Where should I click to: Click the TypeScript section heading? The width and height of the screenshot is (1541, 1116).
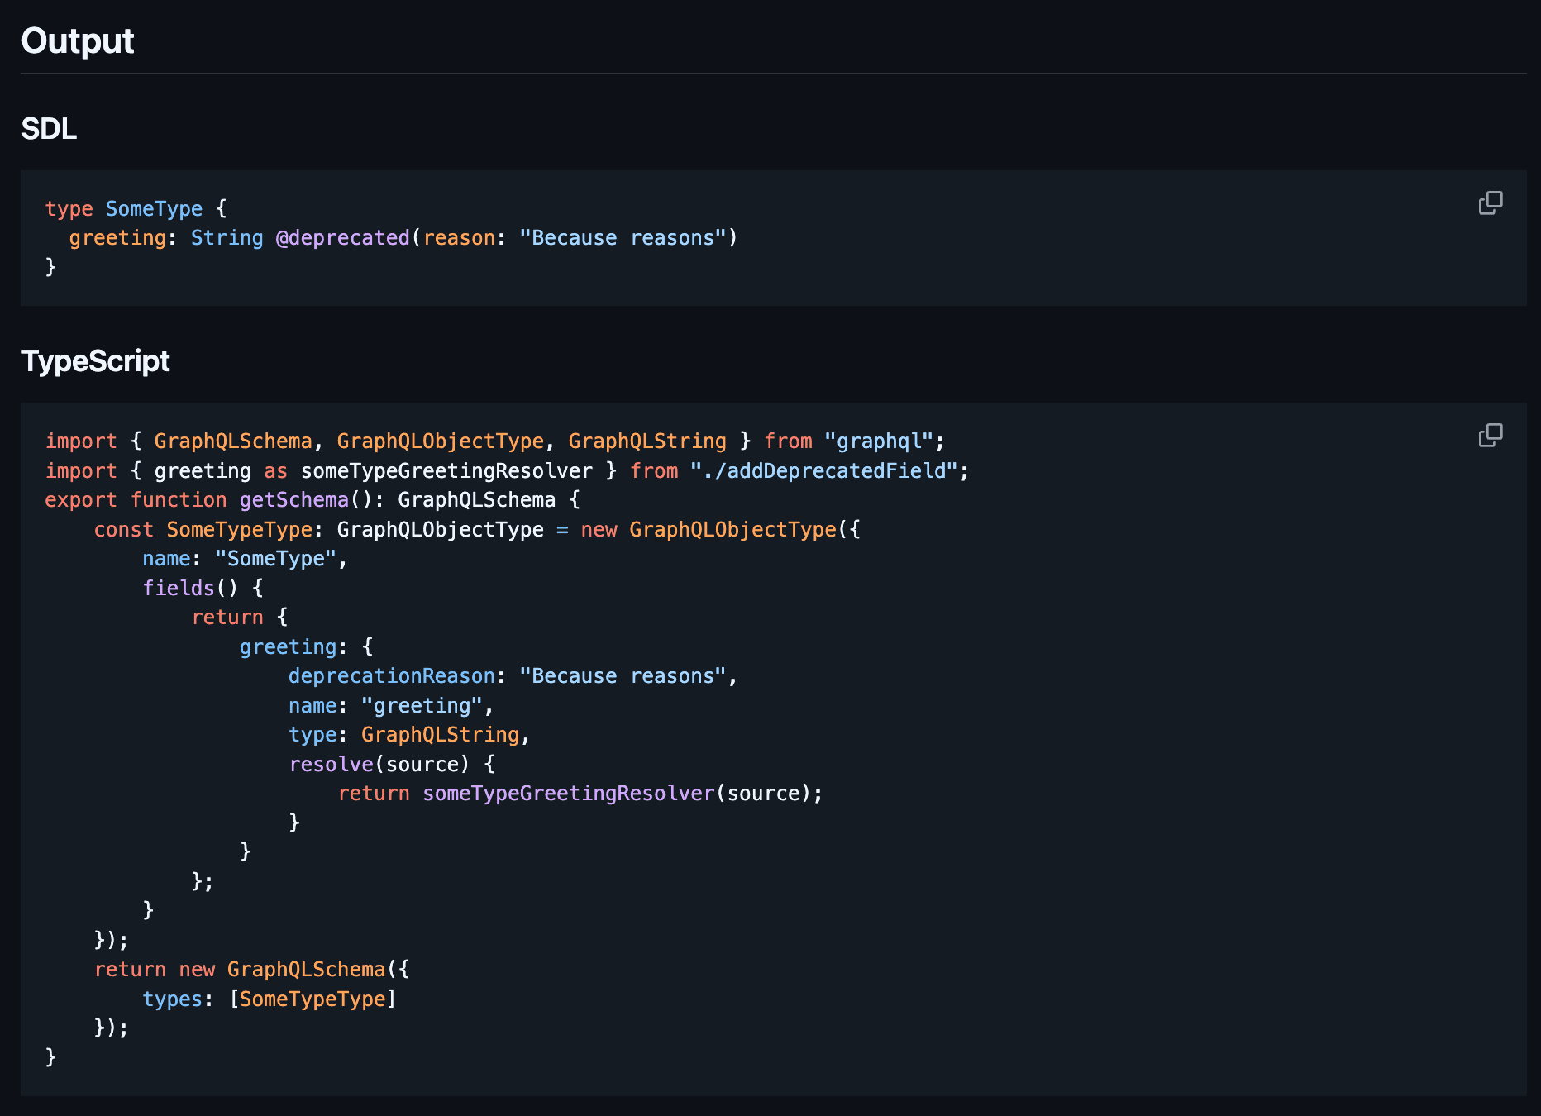pos(96,360)
